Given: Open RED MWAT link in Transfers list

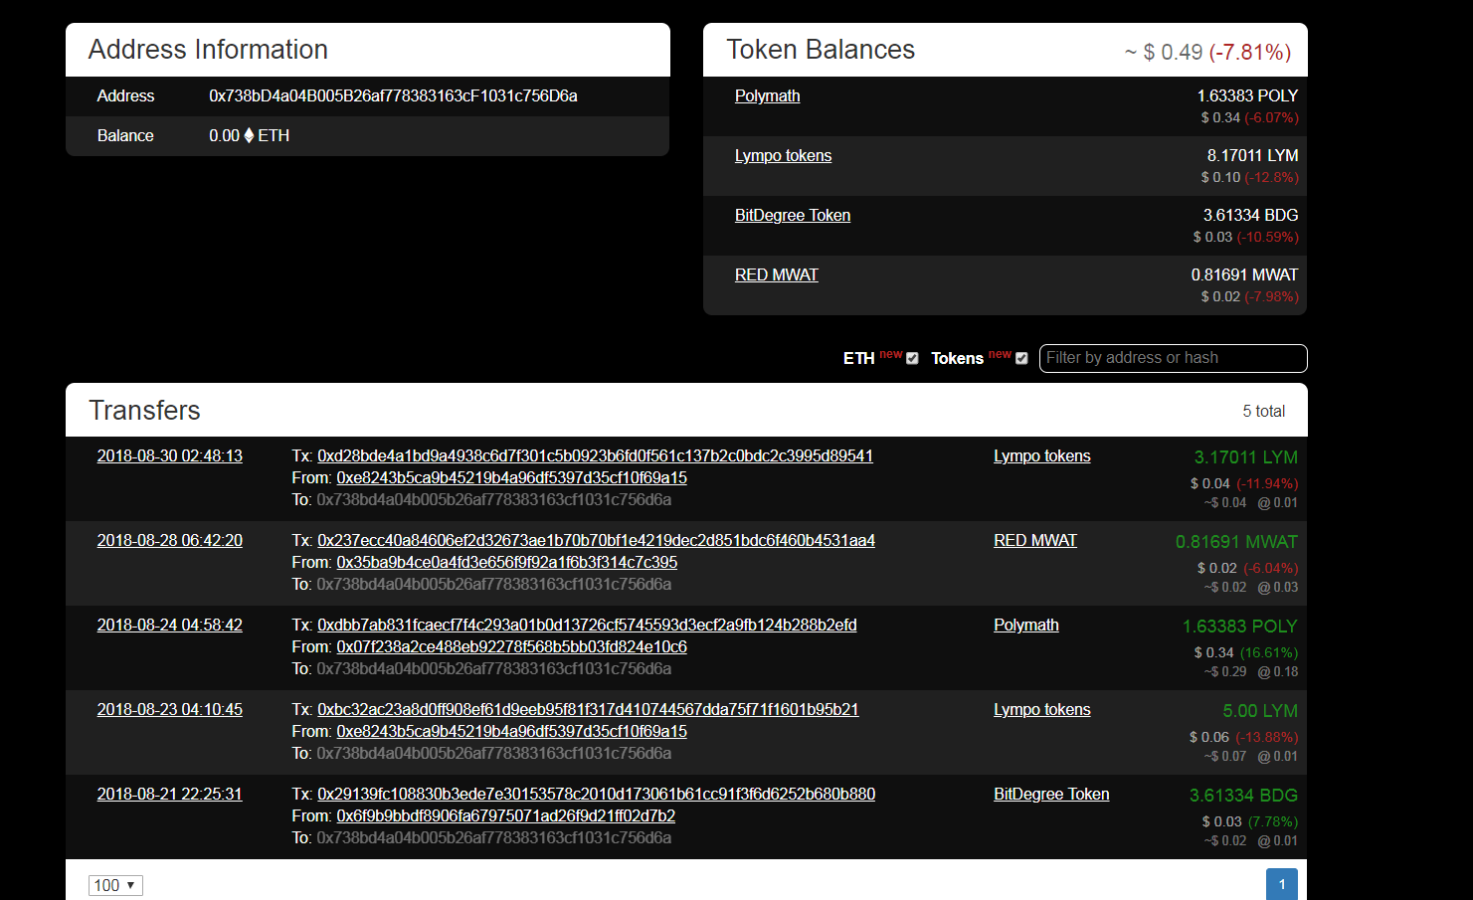Looking at the screenshot, I should tap(1034, 541).
